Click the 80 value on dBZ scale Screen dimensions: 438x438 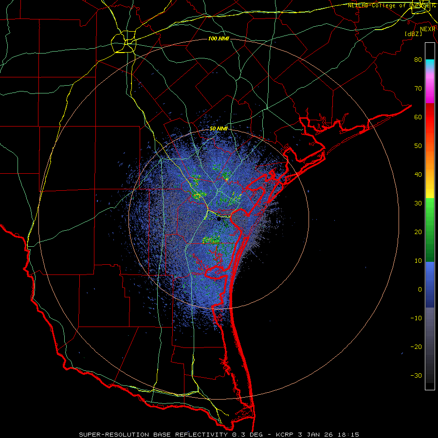(x=418, y=59)
